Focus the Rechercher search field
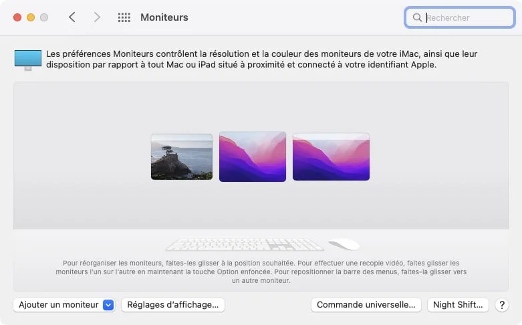This screenshot has height=325, width=522. tap(460, 17)
